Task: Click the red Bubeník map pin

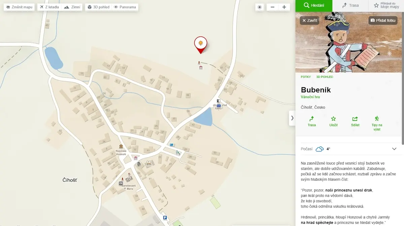Action: (x=201, y=45)
